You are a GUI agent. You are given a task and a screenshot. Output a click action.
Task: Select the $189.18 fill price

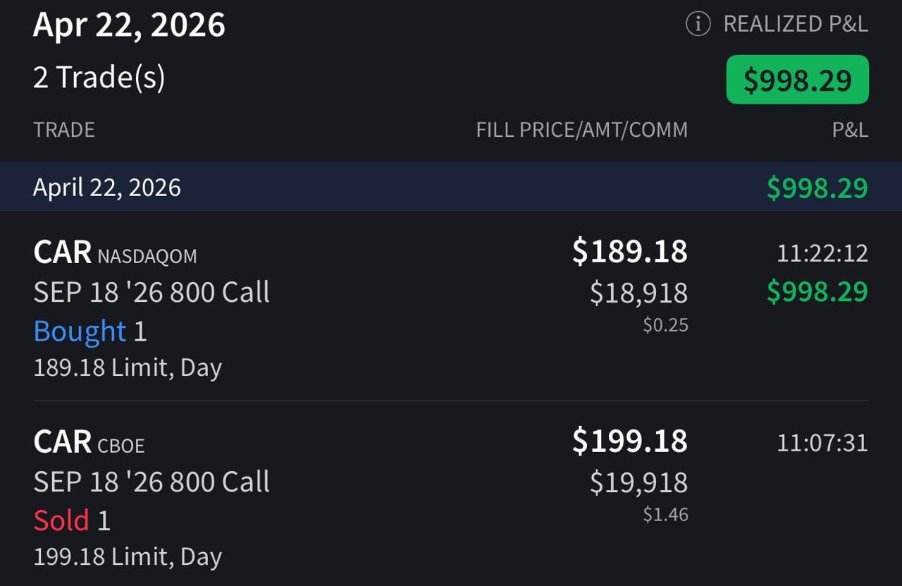point(629,252)
